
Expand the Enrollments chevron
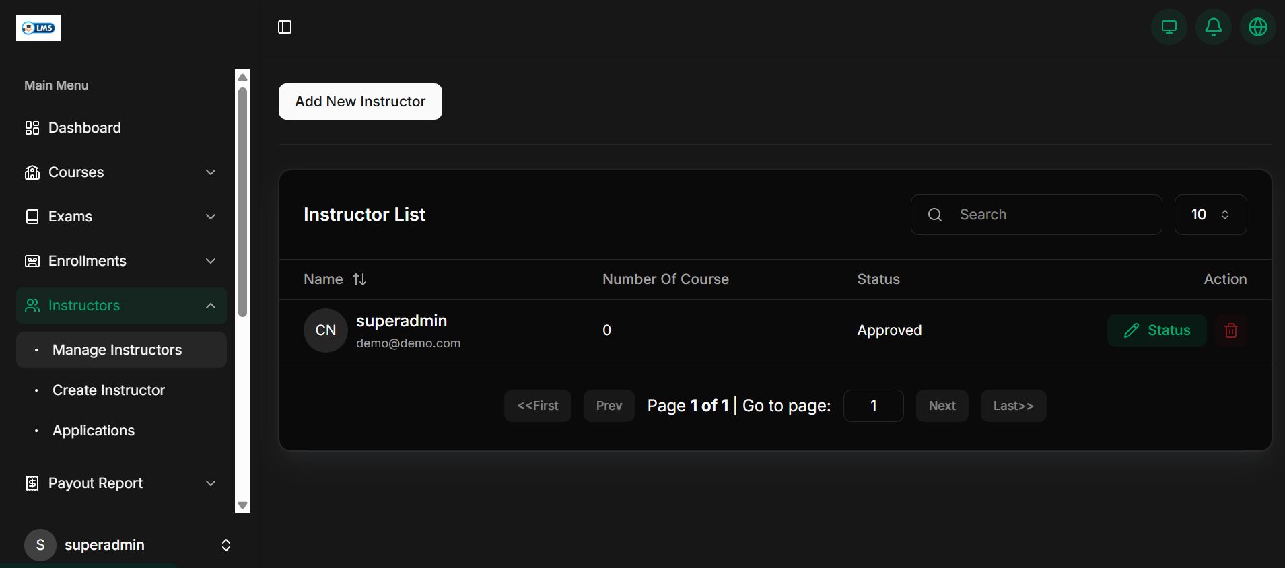coord(211,261)
